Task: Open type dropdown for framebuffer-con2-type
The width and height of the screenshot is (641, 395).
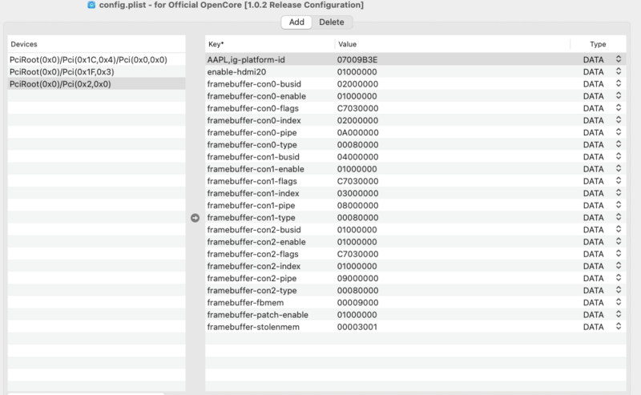Action: pyautogui.click(x=619, y=290)
